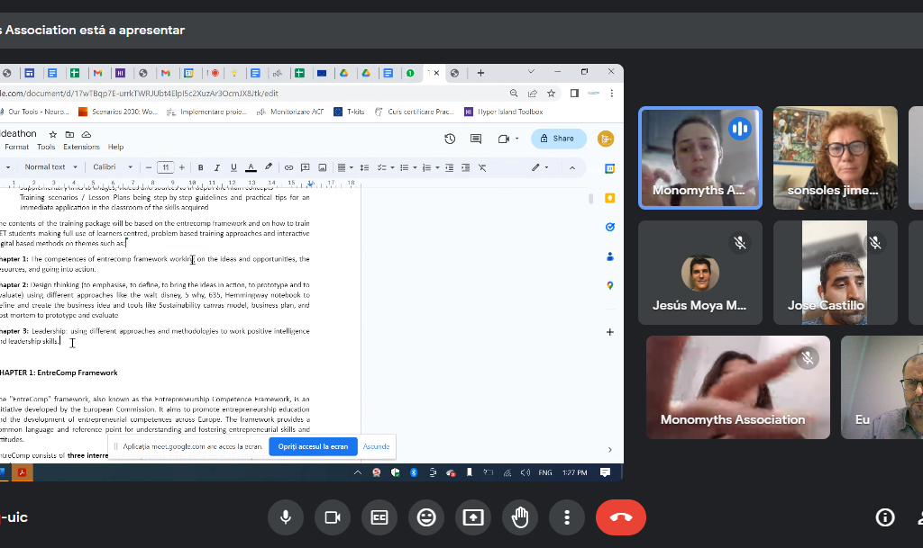
Task: Open meeting details info icon
Action: (885, 517)
